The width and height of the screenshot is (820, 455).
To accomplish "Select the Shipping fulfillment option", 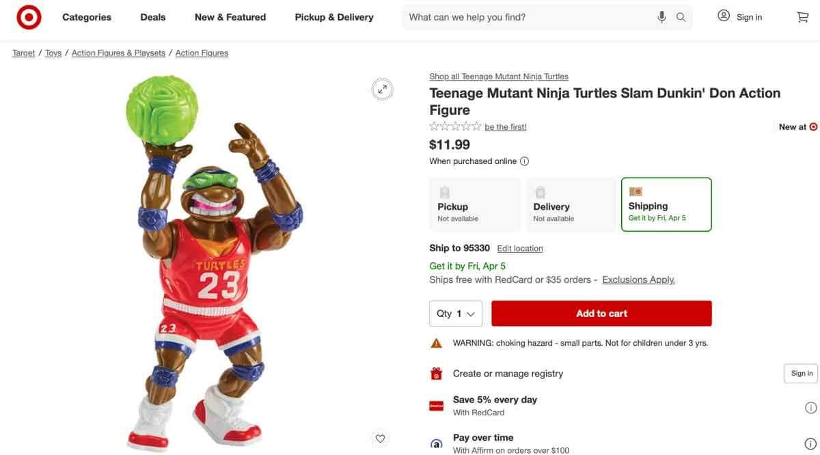I will pos(666,204).
